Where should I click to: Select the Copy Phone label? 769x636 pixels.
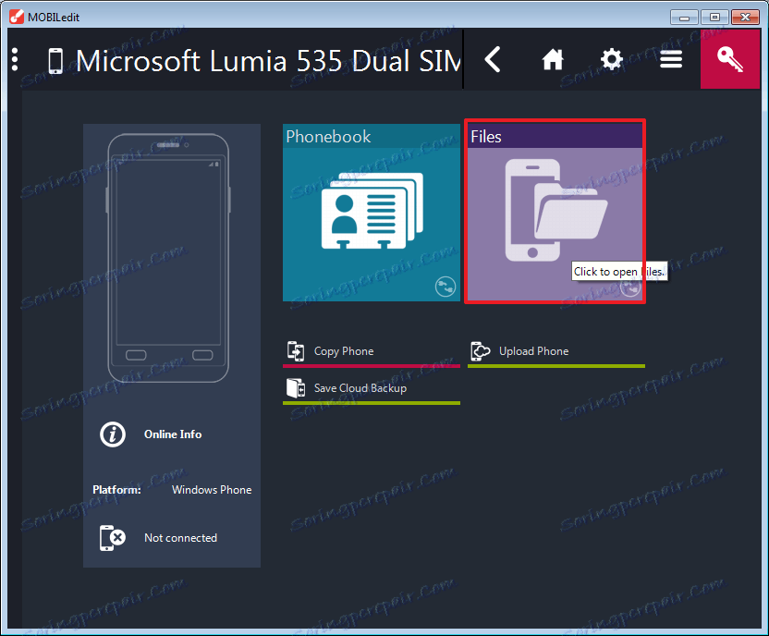pos(344,351)
